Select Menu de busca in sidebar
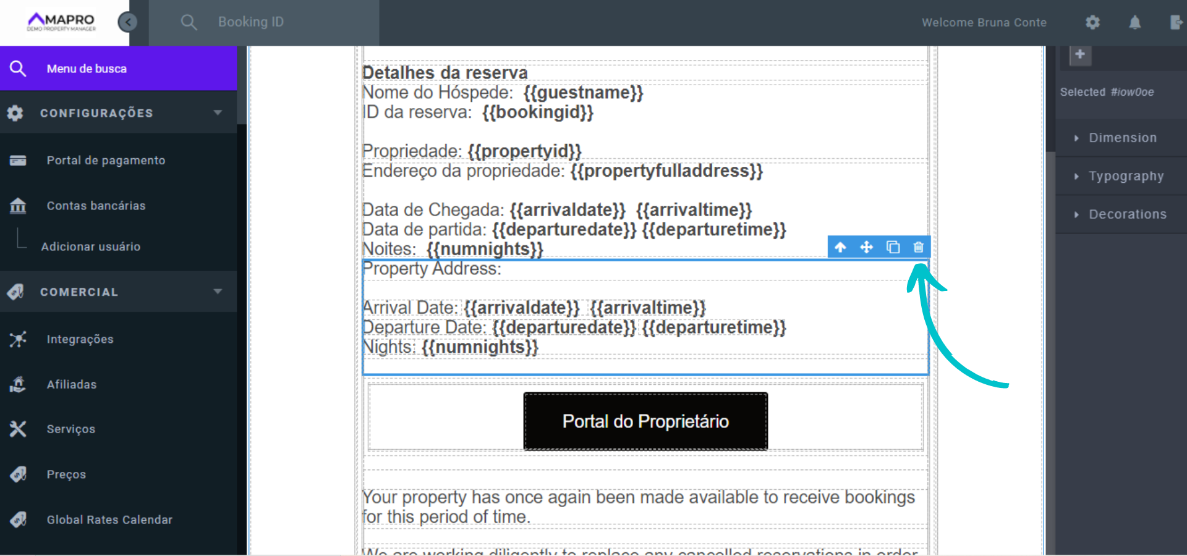Viewport: 1187px width, 556px height. 87,68
